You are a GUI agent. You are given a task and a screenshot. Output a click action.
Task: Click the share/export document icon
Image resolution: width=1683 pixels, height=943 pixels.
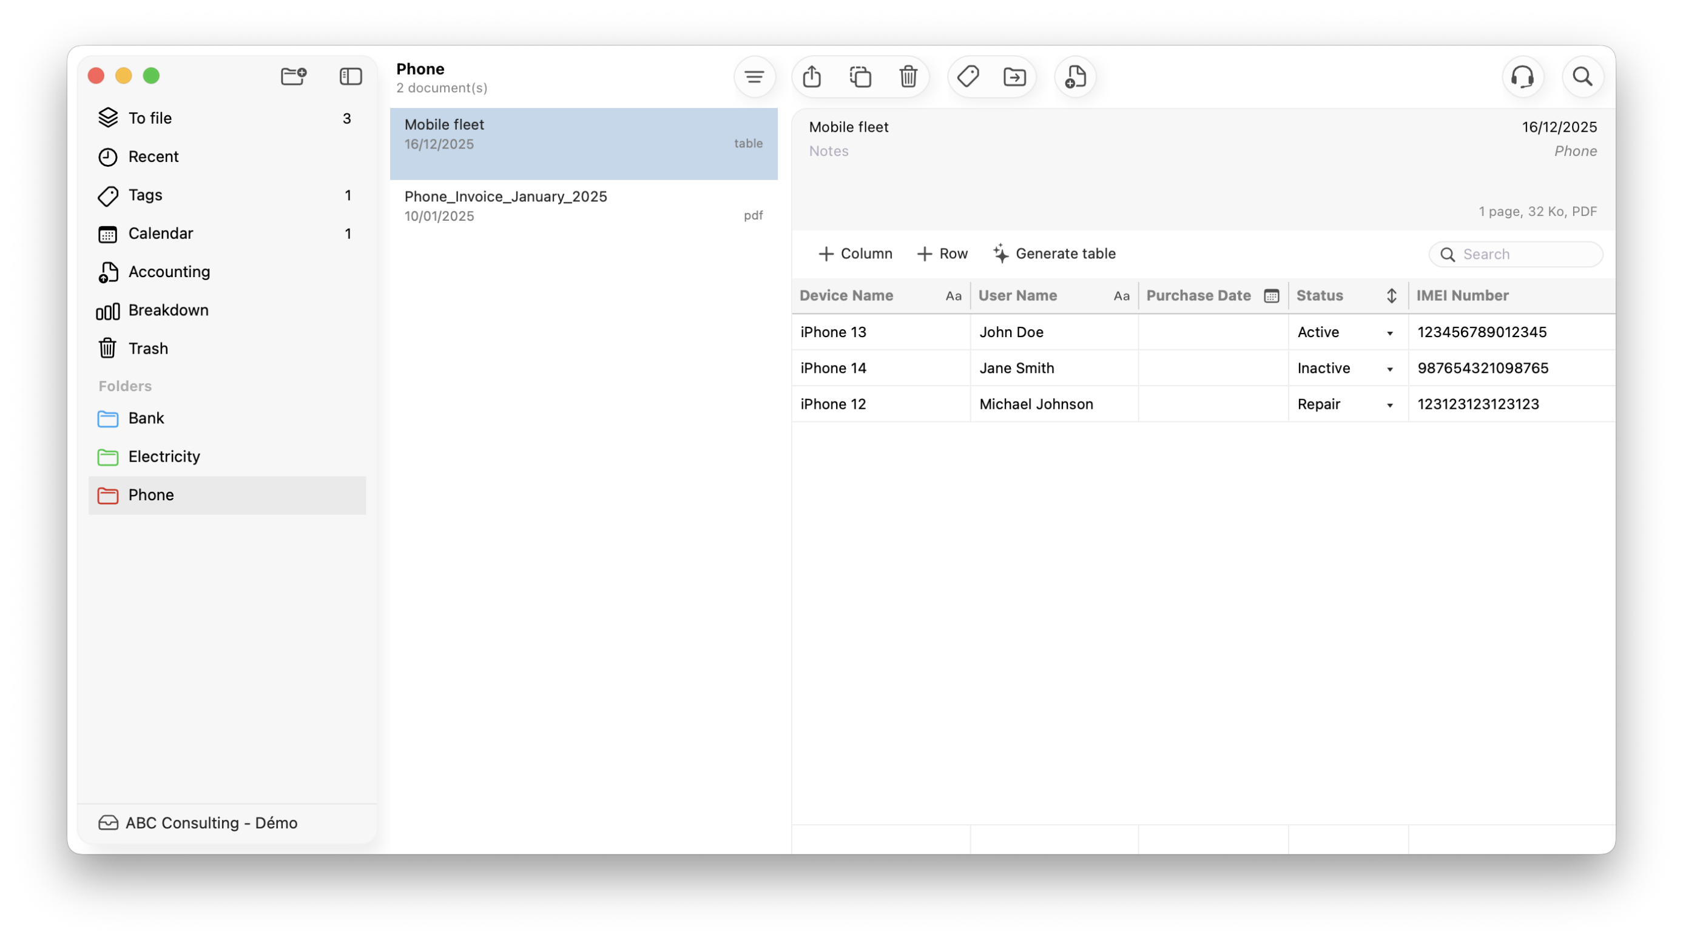(x=811, y=77)
